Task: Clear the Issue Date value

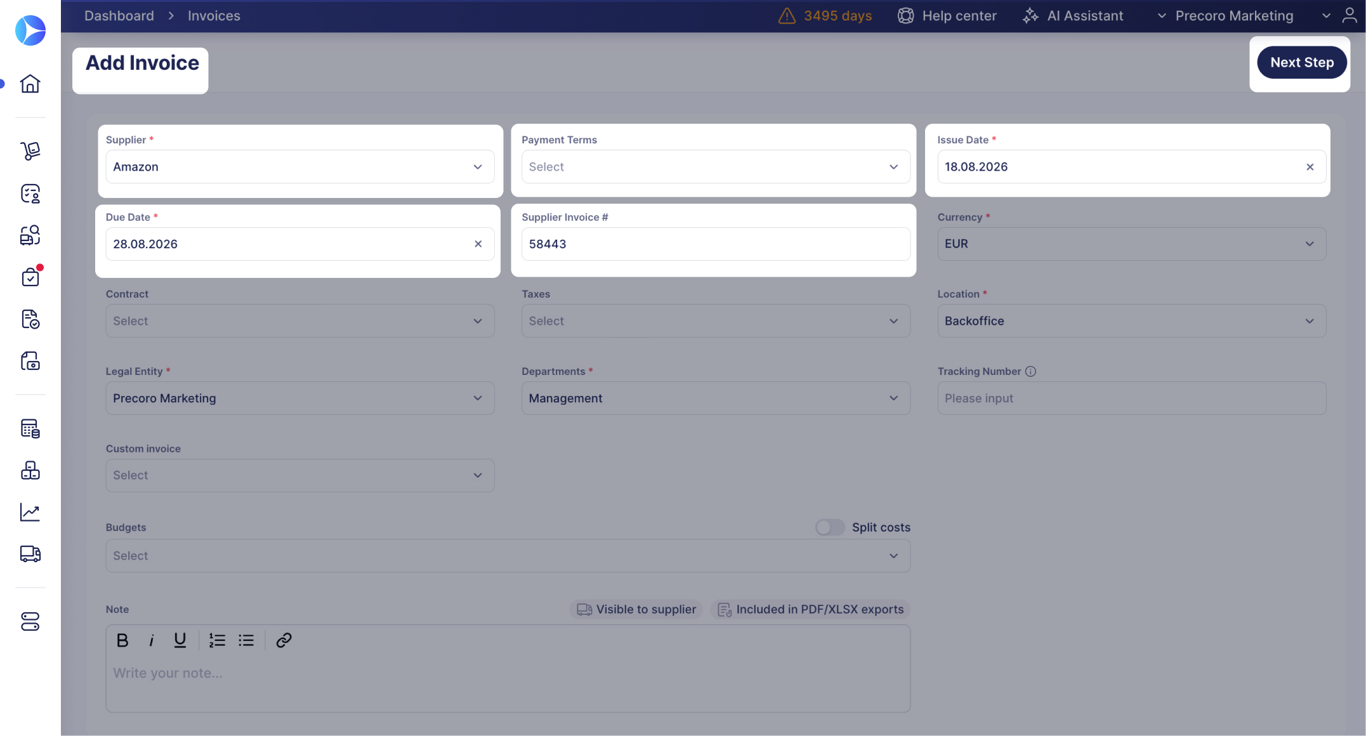Action: 1310,167
